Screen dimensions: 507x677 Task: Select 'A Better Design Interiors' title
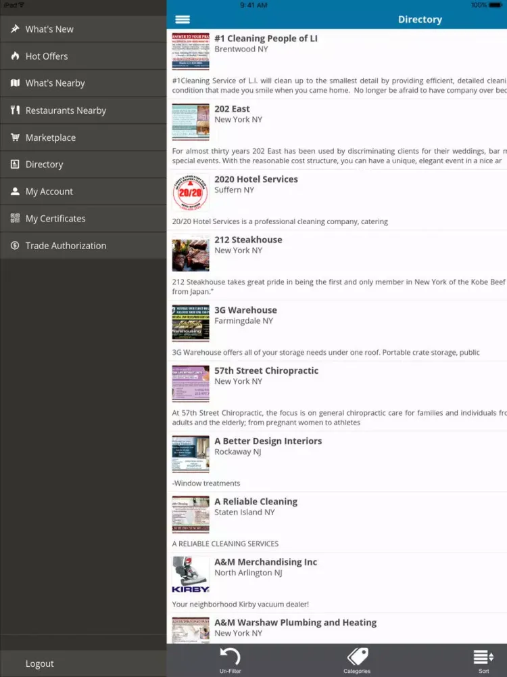(x=268, y=441)
